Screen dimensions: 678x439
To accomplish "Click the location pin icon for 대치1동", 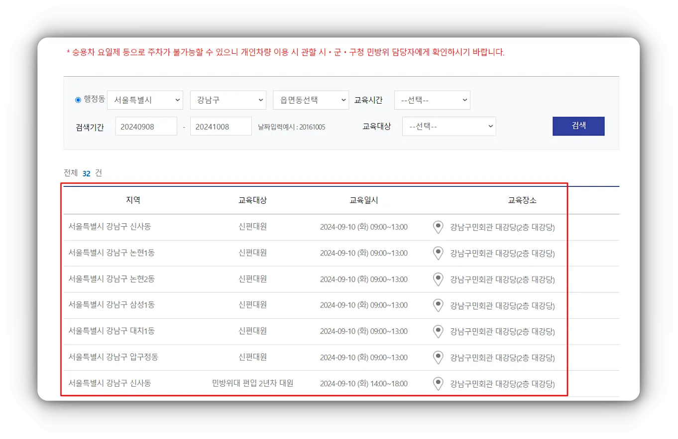I will pyautogui.click(x=438, y=331).
